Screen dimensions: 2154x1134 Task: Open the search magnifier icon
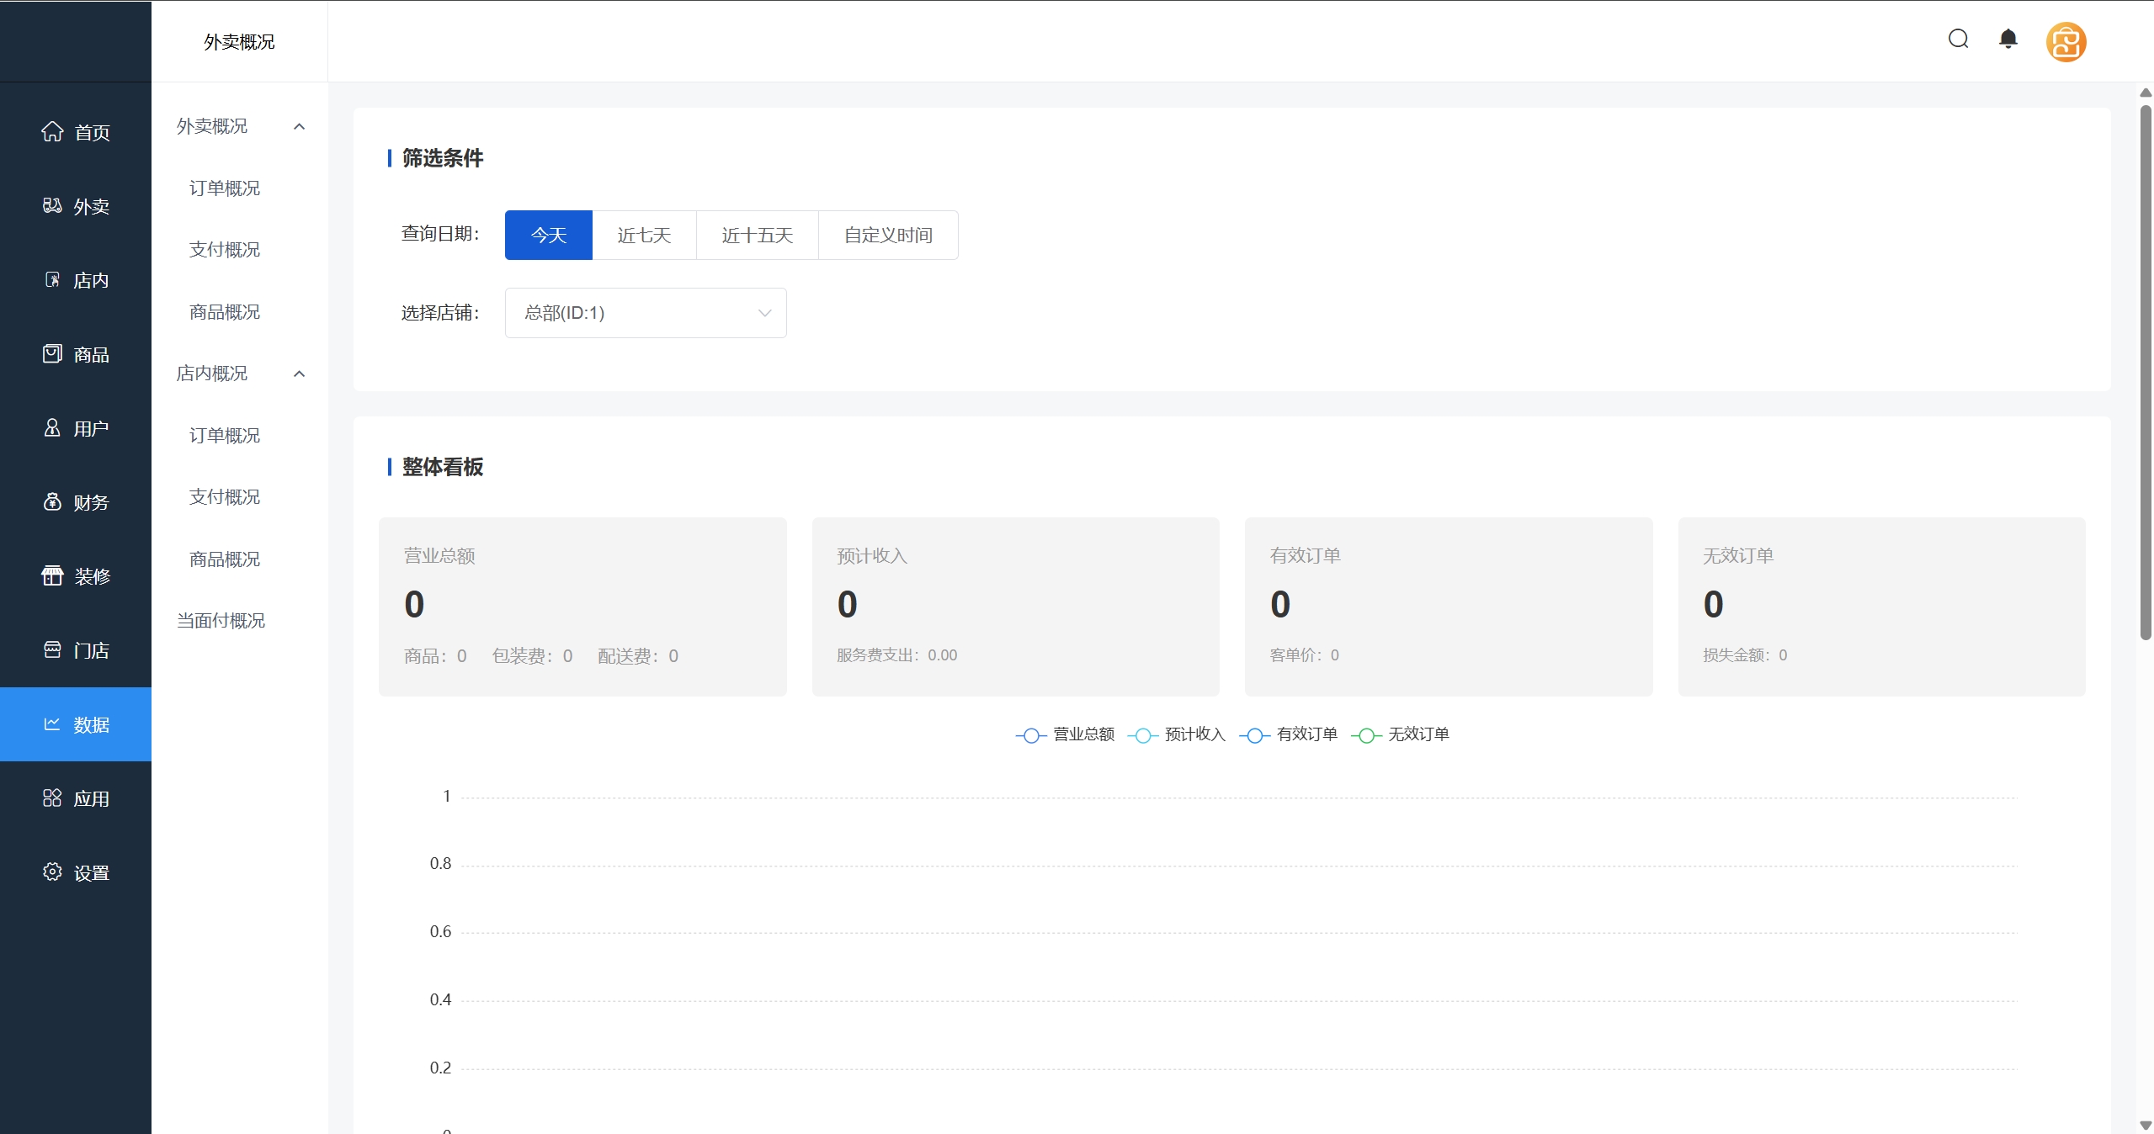tap(1958, 40)
